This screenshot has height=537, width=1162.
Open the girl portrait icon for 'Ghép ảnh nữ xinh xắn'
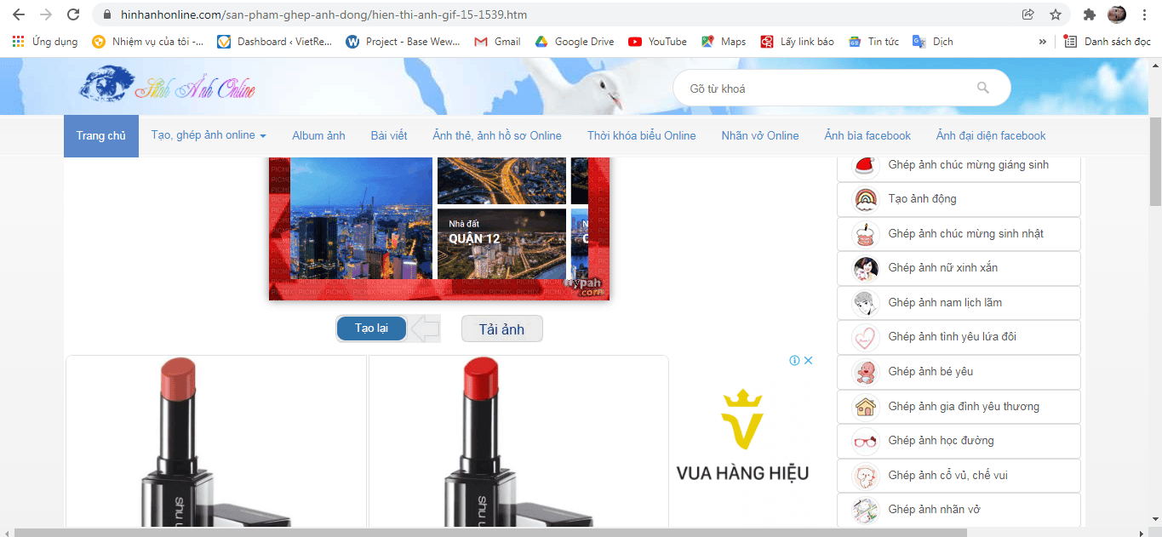(x=865, y=268)
